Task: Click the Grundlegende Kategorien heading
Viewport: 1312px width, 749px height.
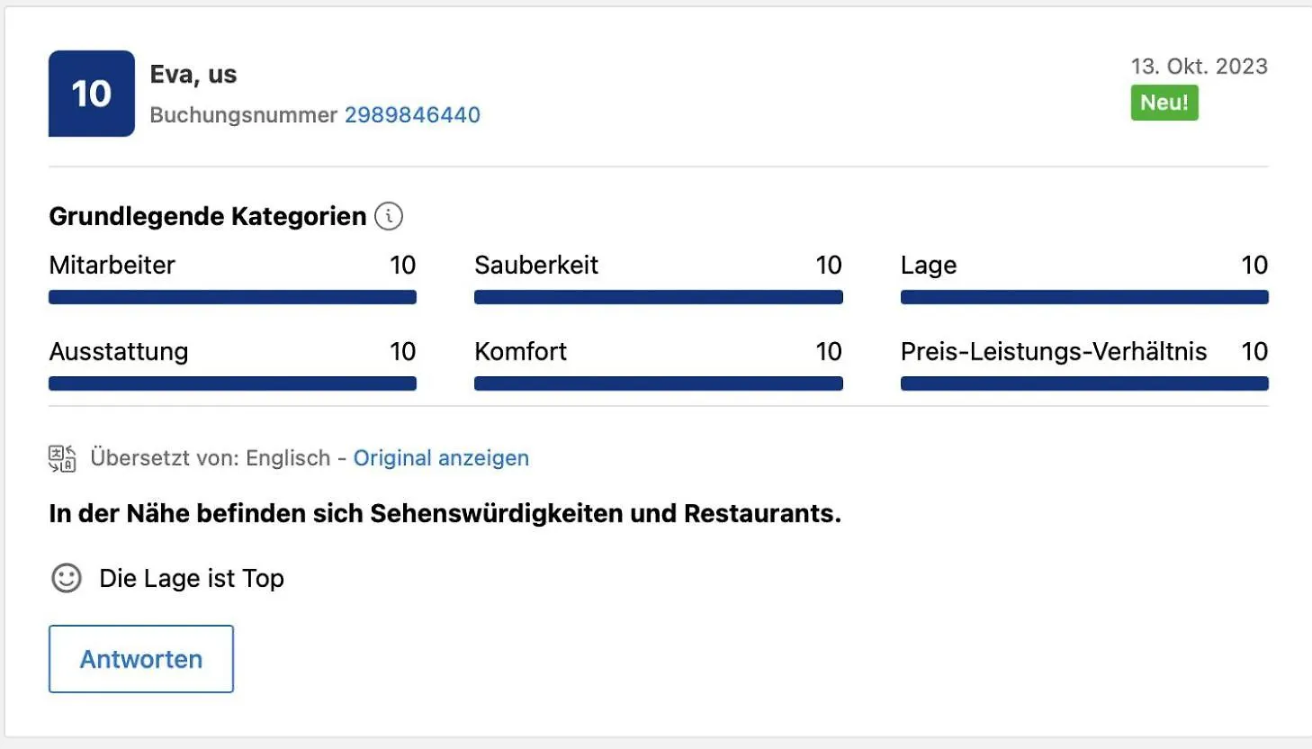Action: (x=208, y=216)
